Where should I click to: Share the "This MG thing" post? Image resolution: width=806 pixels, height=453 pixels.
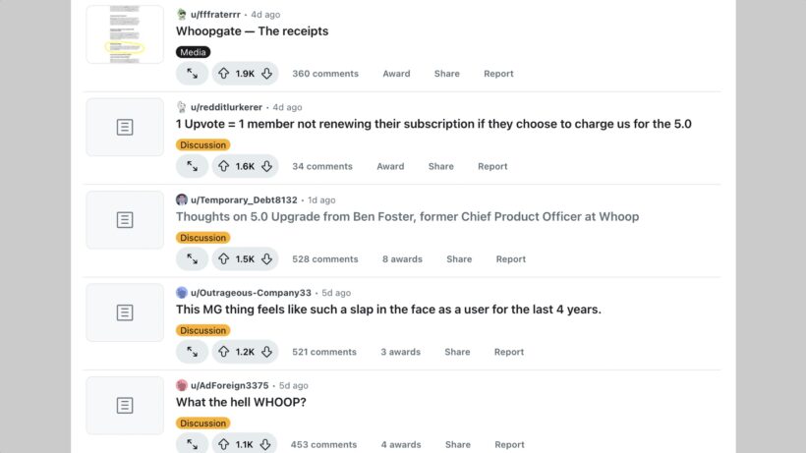(x=457, y=352)
